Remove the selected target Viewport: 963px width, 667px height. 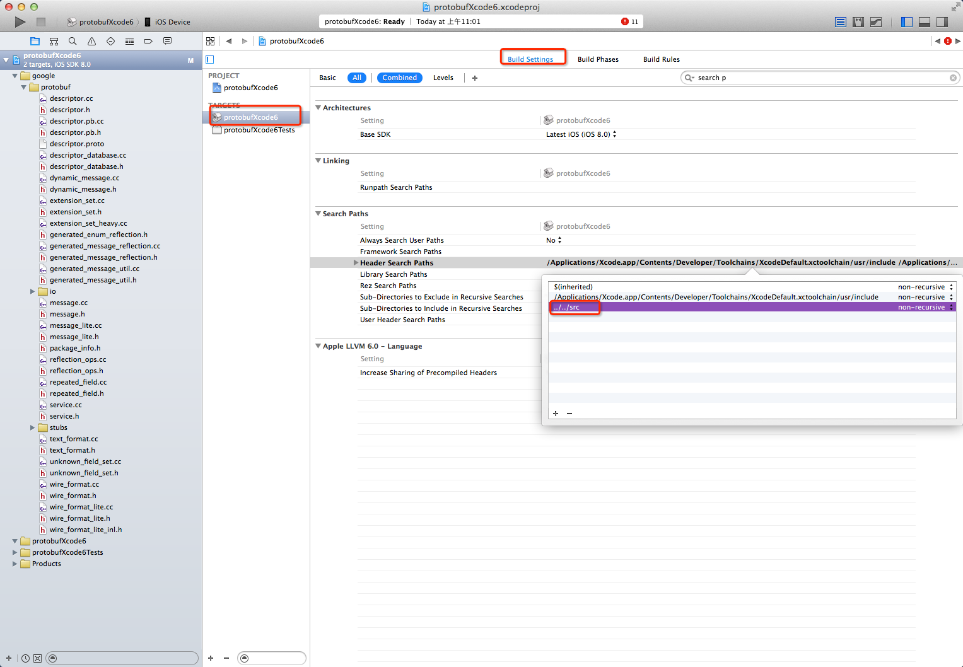[x=226, y=658]
